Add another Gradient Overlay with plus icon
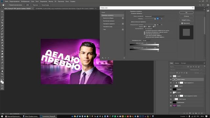The height and width of the screenshot is (118, 210). [x=123, y=24]
